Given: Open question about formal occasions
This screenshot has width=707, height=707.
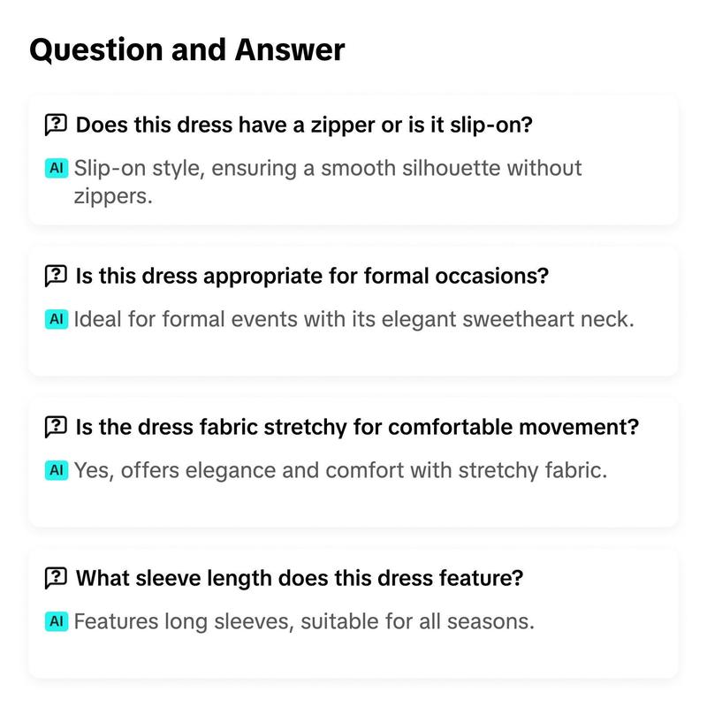Looking at the screenshot, I should (312, 276).
